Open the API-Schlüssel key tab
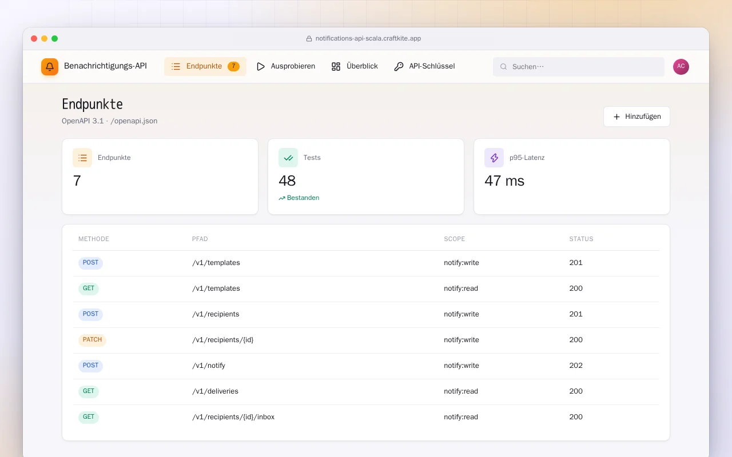 pos(424,66)
